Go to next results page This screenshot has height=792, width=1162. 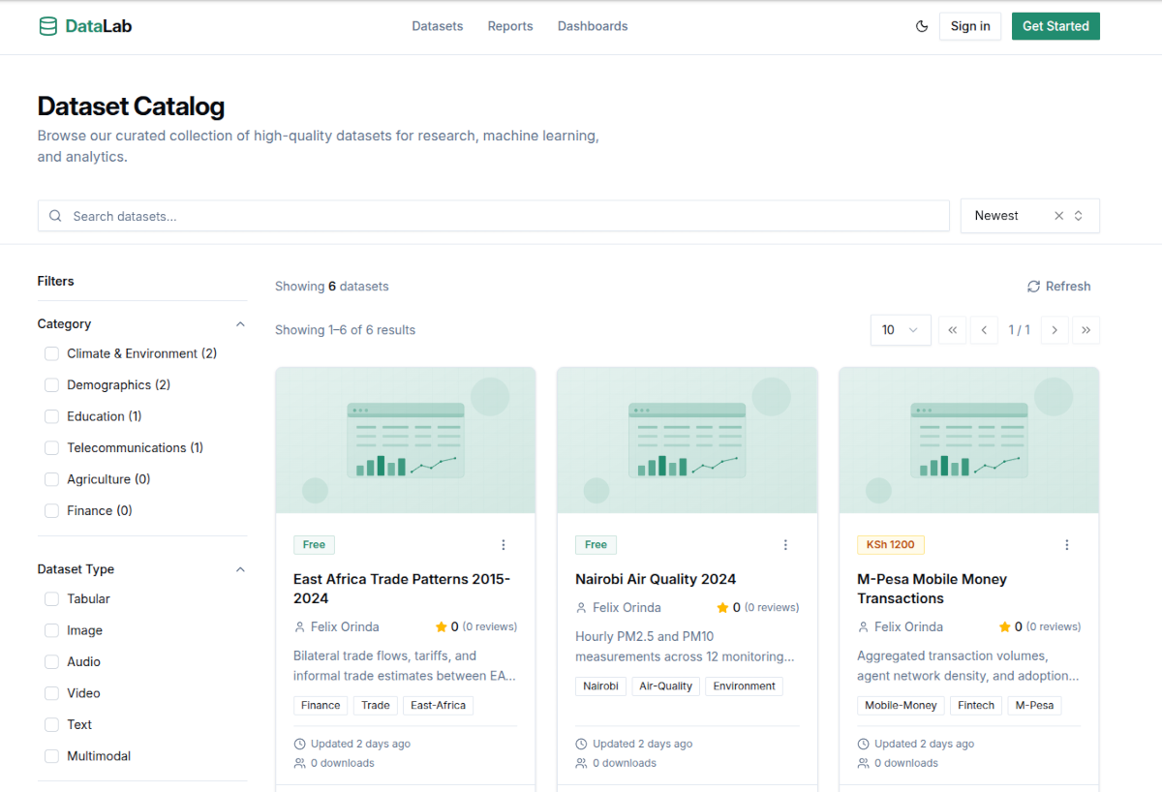tap(1055, 330)
